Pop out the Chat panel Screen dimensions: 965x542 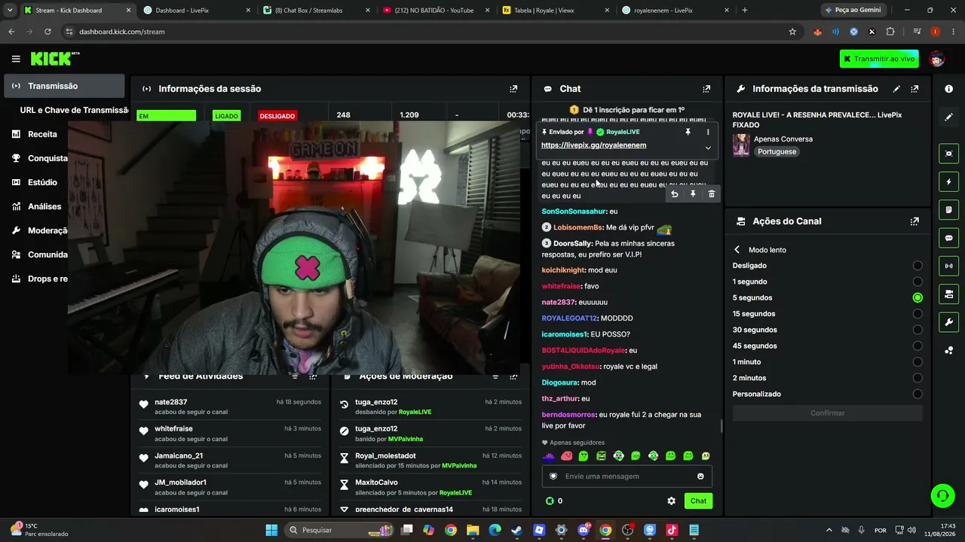coord(706,89)
